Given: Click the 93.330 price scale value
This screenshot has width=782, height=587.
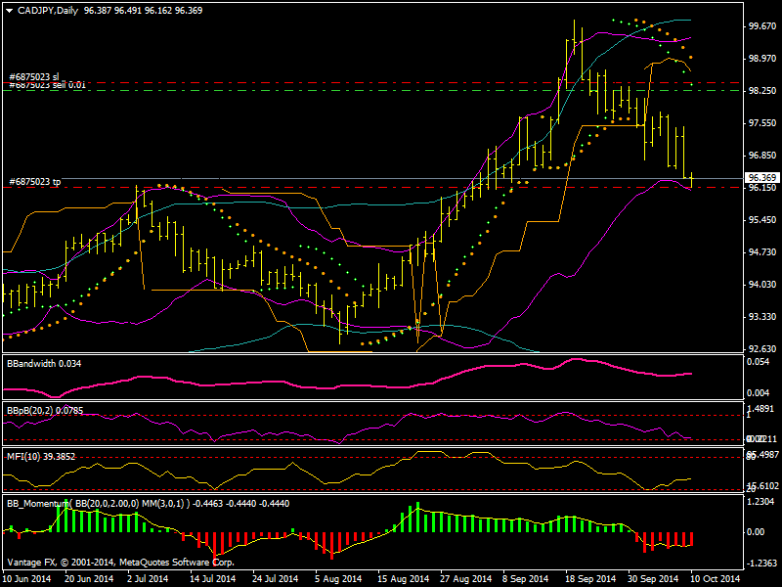Looking at the screenshot, I should (762, 316).
